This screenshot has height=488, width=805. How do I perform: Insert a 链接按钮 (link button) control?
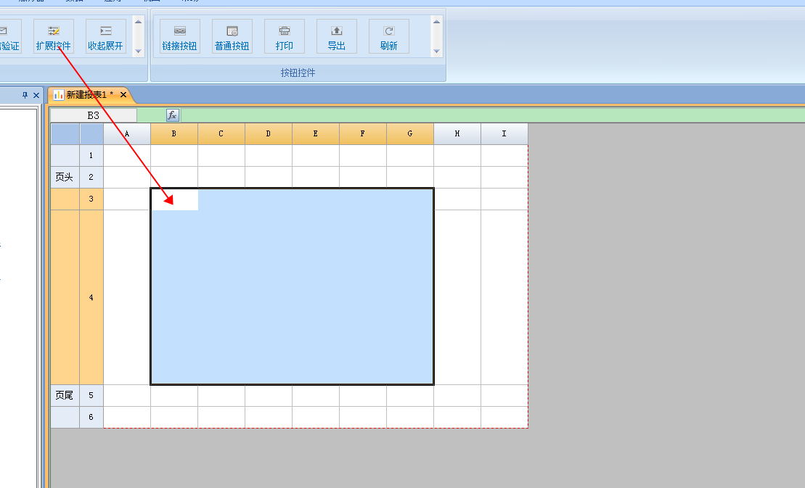180,36
